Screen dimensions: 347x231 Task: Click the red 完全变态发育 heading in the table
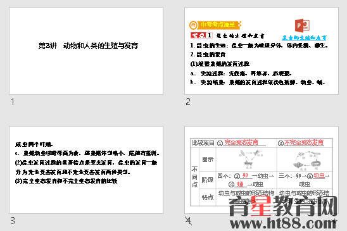pos(241,142)
